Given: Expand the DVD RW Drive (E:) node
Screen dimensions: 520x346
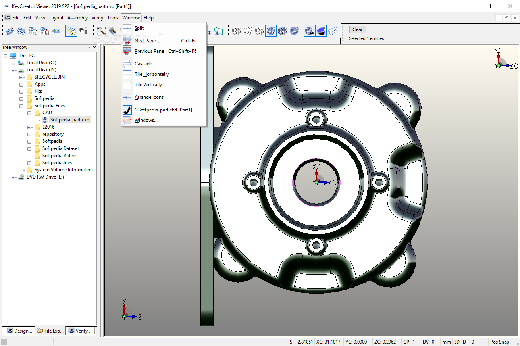Looking at the screenshot, I should (13, 177).
